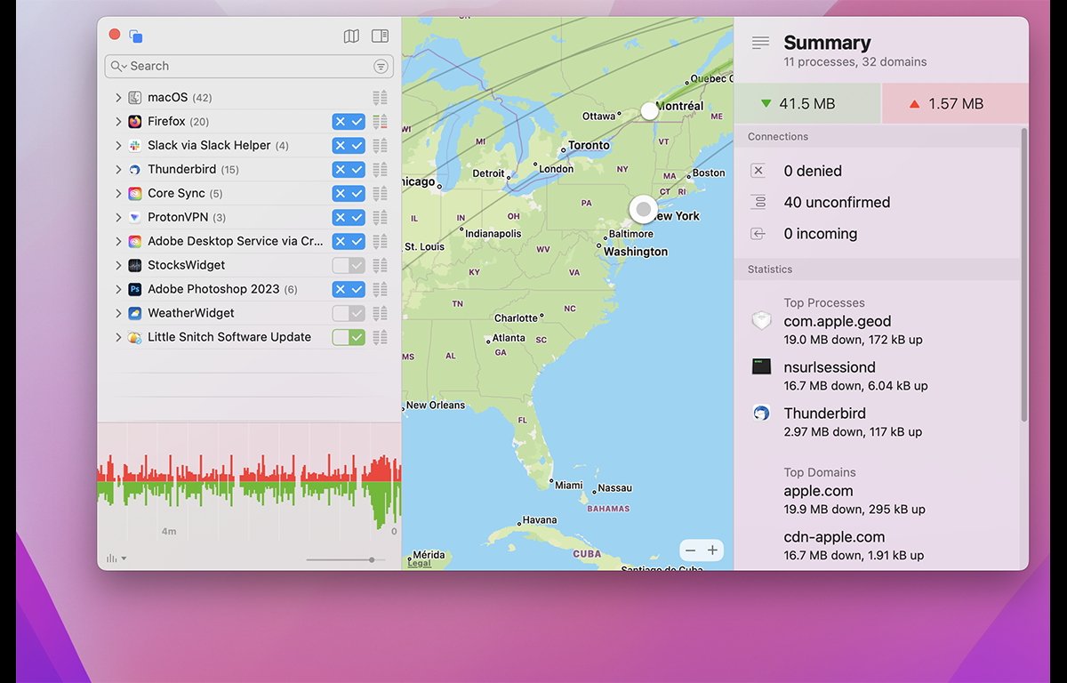Image resolution: width=1067 pixels, height=683 pixels.
Task: Expand the Core Sync row
Action: pyautogui.click(x=118, y=194)
